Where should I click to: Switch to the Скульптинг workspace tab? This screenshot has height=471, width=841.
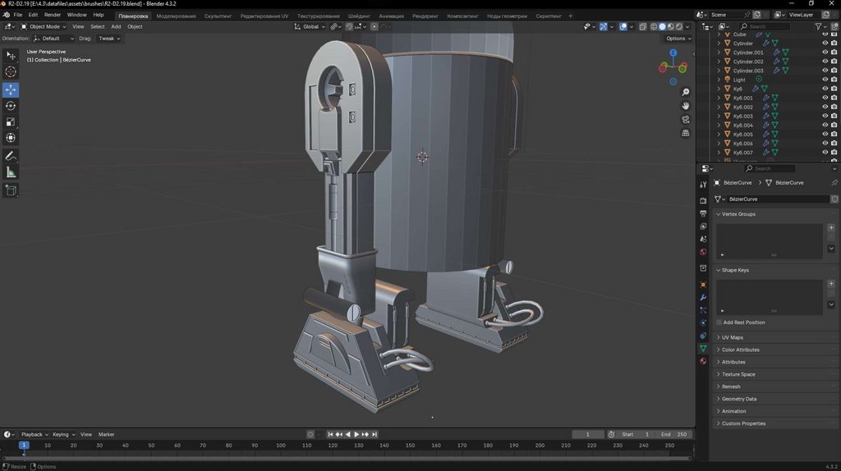[218, 16]
